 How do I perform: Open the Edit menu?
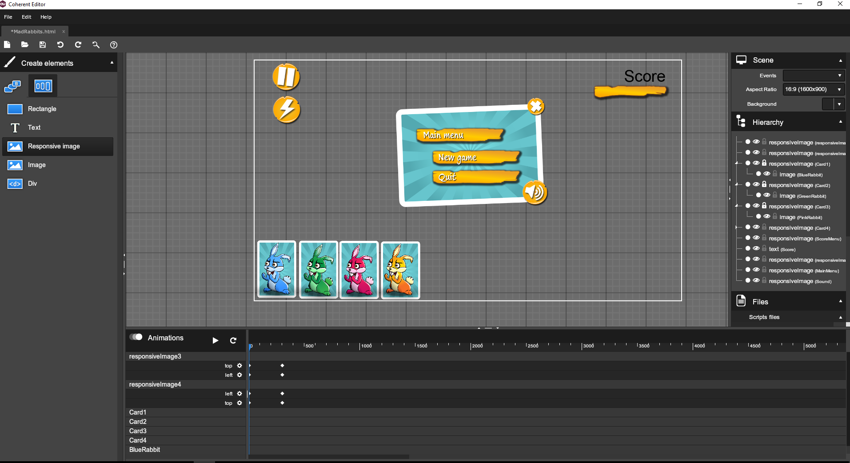point(26,17)
